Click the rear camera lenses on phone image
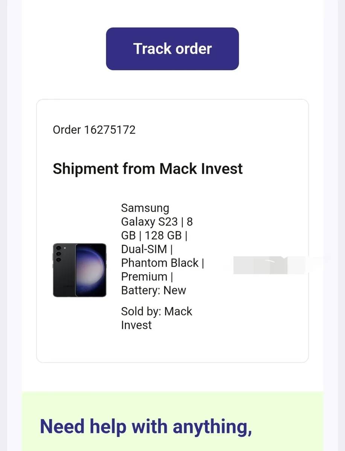 [58, 254]
